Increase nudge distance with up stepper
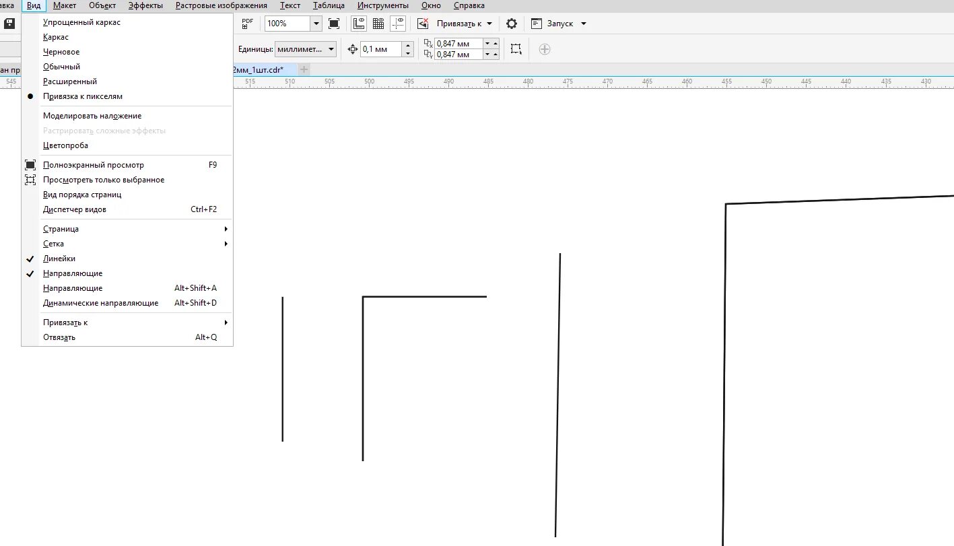Screen dimensions: 954x546 407,46
